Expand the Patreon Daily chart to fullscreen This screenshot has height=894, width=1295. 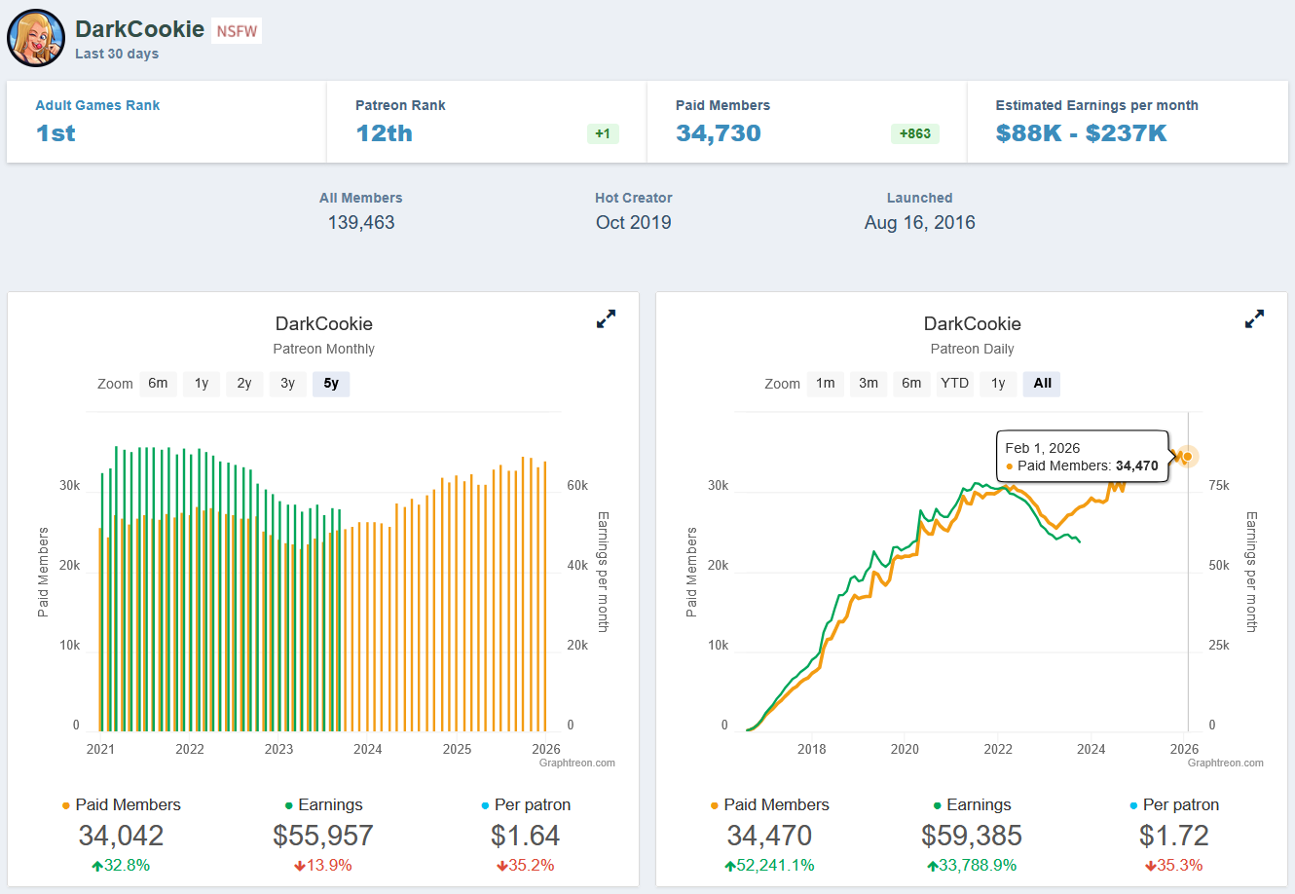(1254, 318)
